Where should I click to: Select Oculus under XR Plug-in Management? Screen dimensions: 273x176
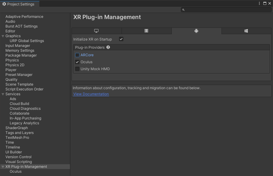click(x=16, y=171)
